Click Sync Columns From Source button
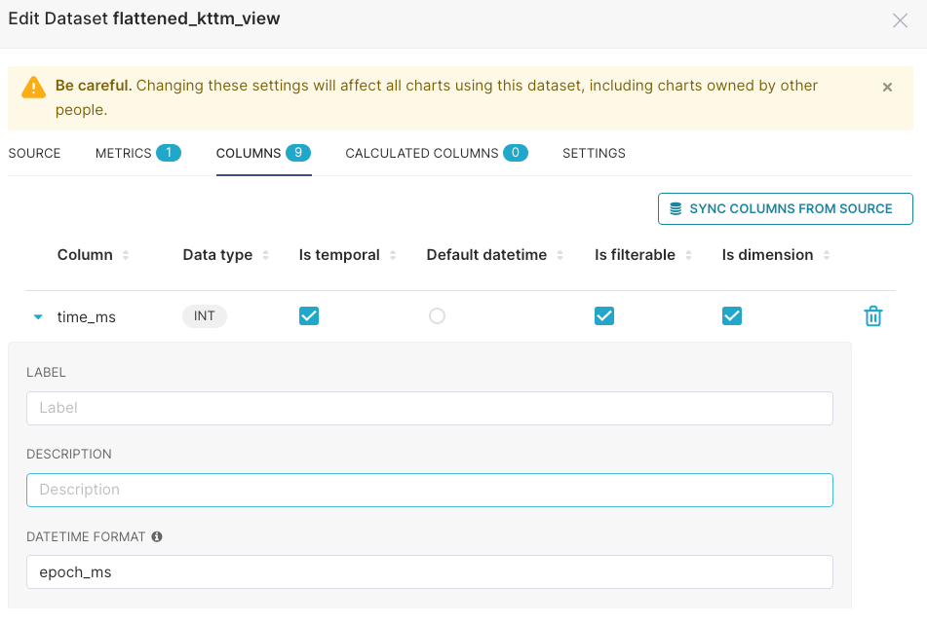927x624 pixels. 785,209
